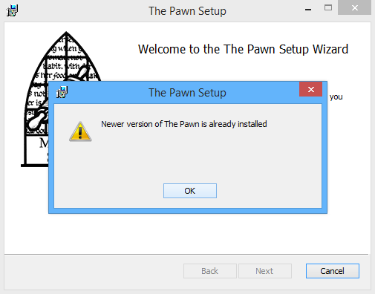Screen dimensions: 375x294
Task: Click the greyed-out Next button
Action: click(x=265, y=271)
